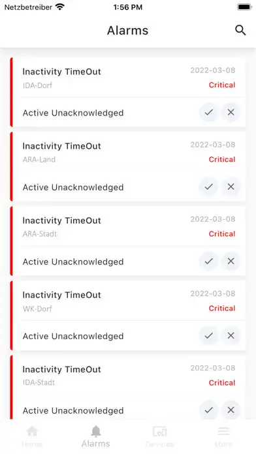Acknowledge the IDA-Dorf alarm with checkmark
Screen dimensions: 256x454
(x=209, y=112)
